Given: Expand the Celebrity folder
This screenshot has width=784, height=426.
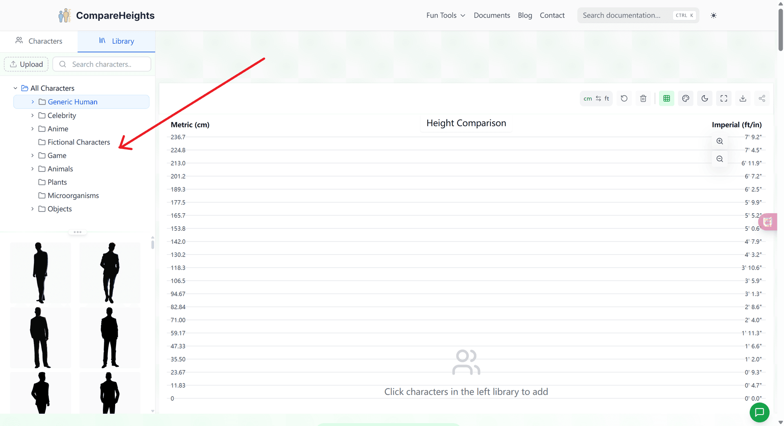Looking at the screenshot, I should (x=33, y=116).
